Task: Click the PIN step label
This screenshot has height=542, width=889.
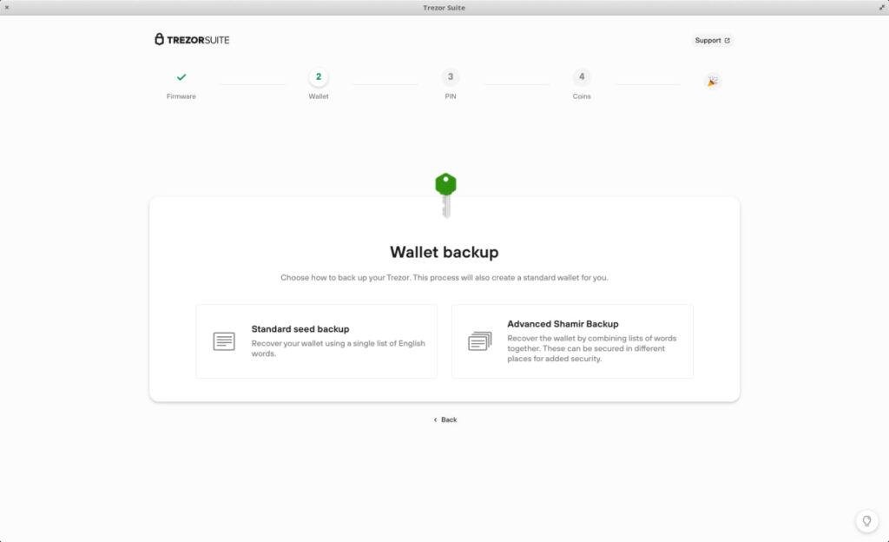Action: point(451,96)
